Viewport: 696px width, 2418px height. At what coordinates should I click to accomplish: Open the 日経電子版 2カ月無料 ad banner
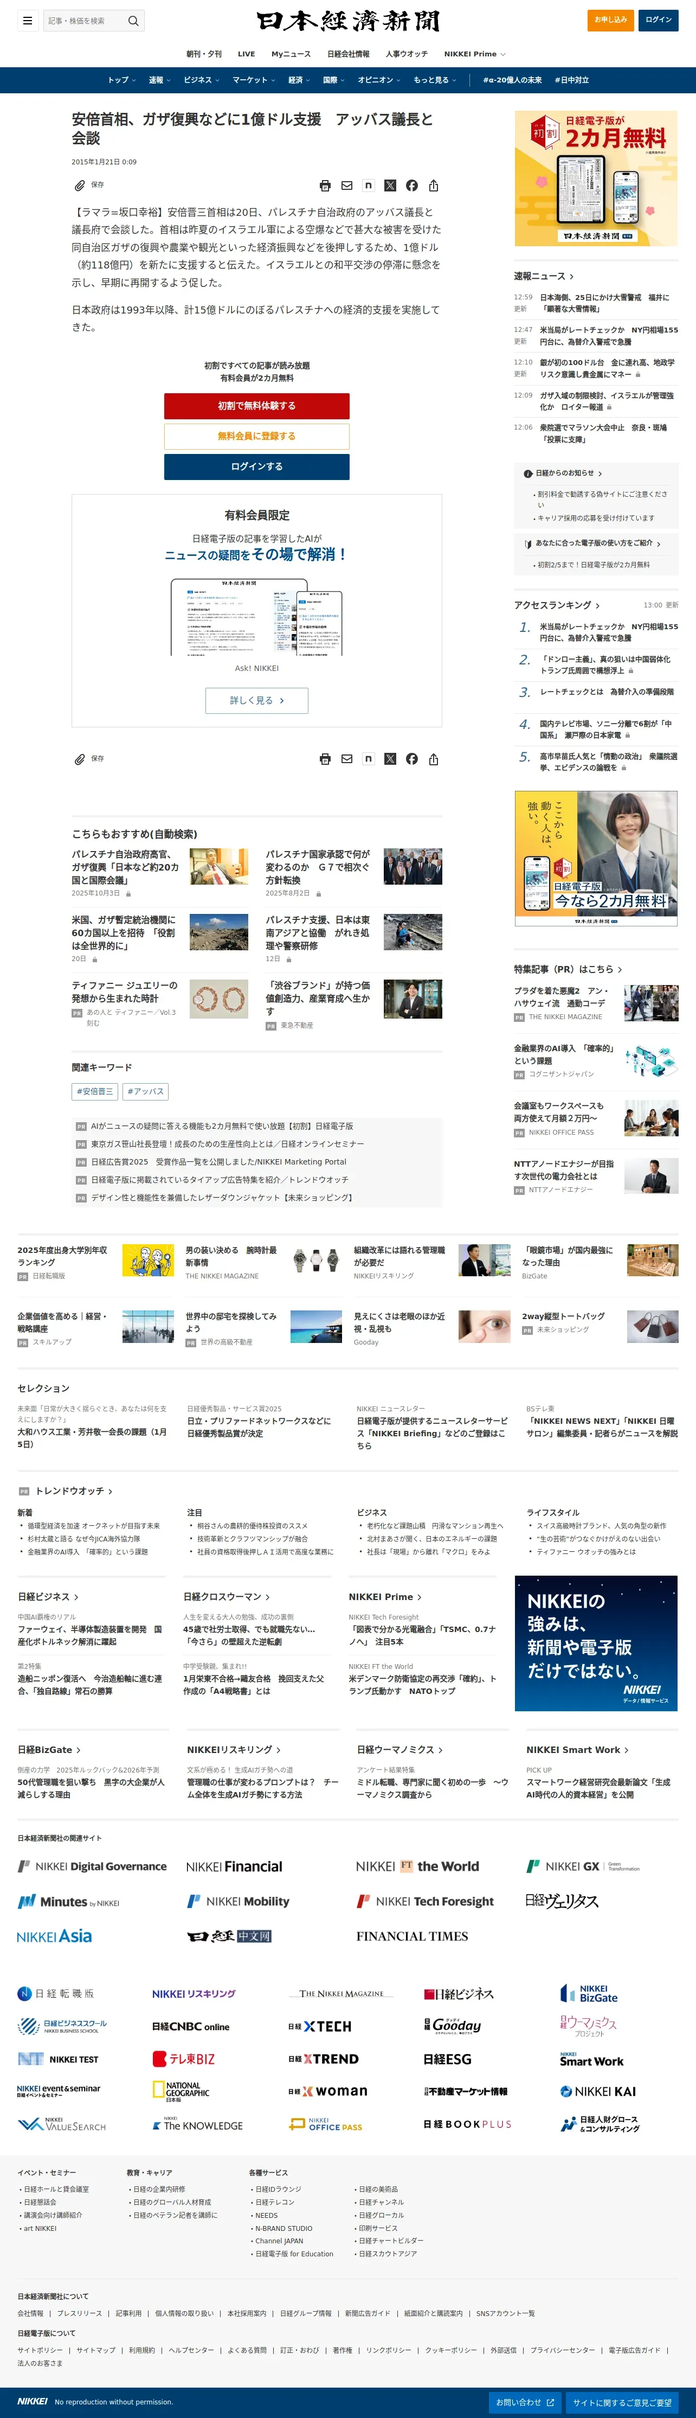click(596, 178)
